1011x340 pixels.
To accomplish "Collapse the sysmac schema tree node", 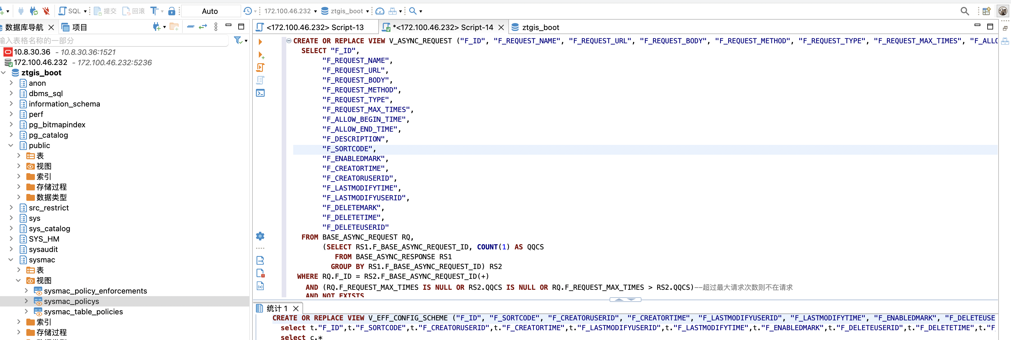I will tap(11, 260).
